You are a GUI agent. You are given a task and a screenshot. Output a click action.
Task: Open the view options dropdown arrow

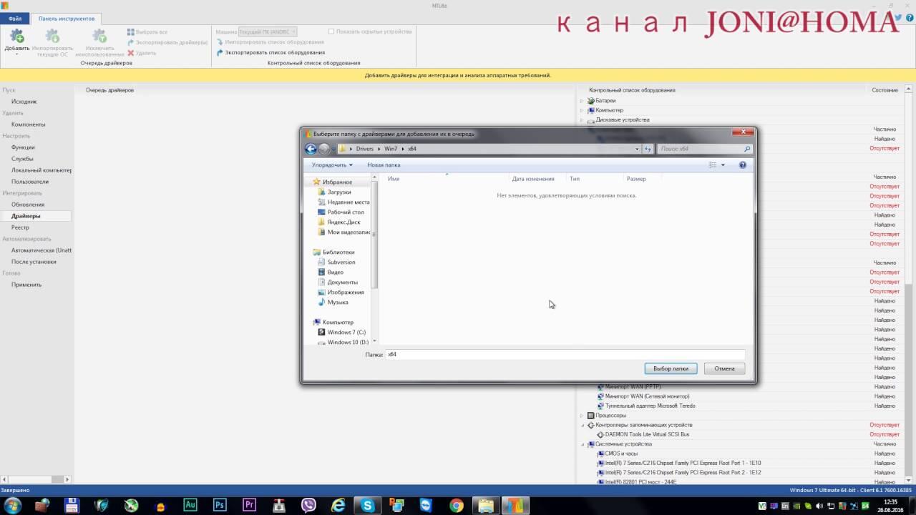tap(723, 165)
